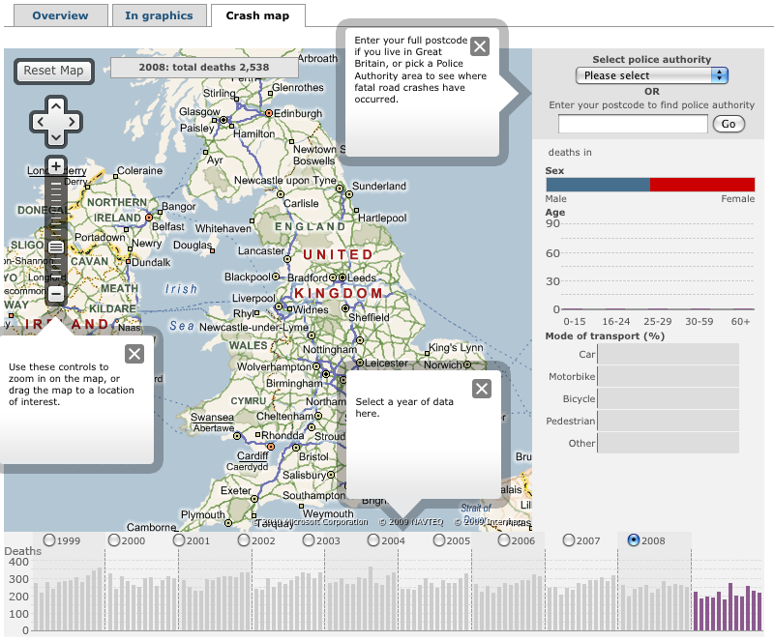Click the Belfast city marker on map
The width and height of the screenshot is (774, 641).
coord(149,218)
